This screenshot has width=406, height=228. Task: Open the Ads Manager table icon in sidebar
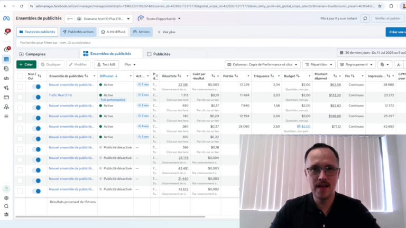[6, 59]
